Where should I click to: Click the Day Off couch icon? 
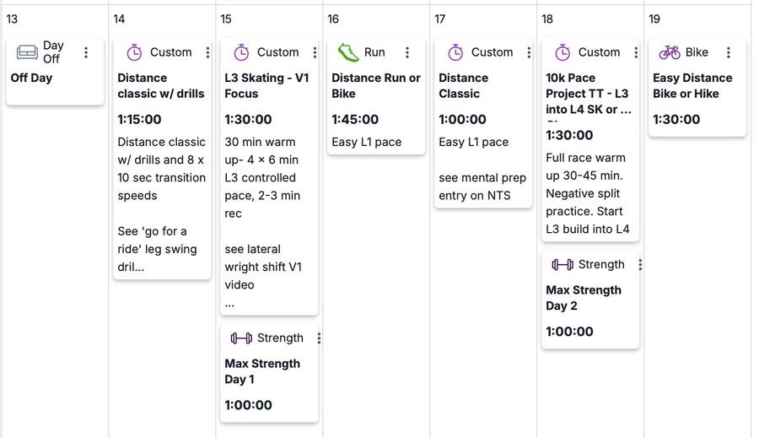[28, 52]
